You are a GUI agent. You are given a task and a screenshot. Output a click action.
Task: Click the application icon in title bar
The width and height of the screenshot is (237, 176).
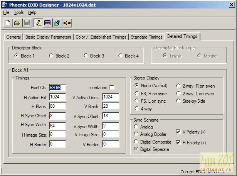[x=4, y=5]
